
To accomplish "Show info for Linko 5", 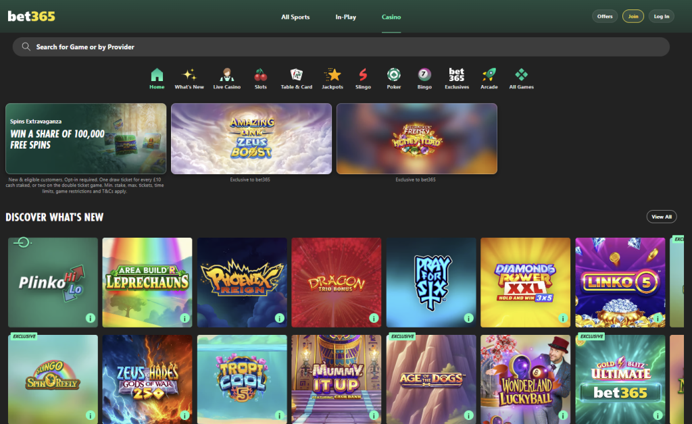I will 658,318.
